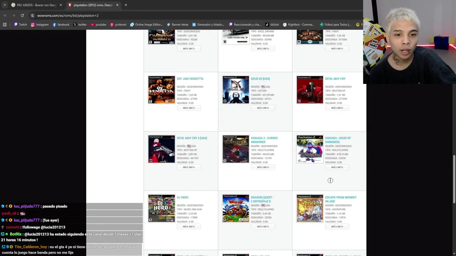Open the Generador y listado bookmark
Viewport: 456px width, 256px height.
pyautogui.click(x=208, y=25)
